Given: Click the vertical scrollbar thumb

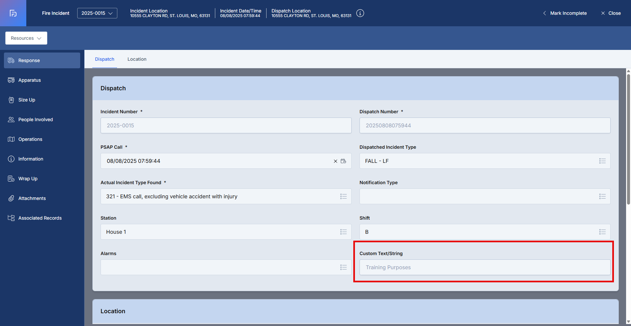Looking at the screenshot, I should pyautogui.click(x=628, y=139).
